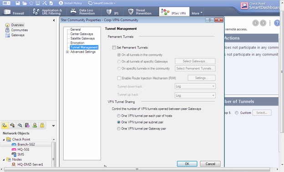Click OK in the community properties dialog
284x172 pixels.
pos(187,164)
